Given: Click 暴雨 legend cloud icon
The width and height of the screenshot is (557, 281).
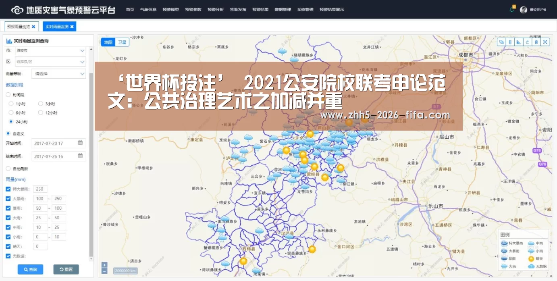Looking at the screenshot, I should pos(504,258).
